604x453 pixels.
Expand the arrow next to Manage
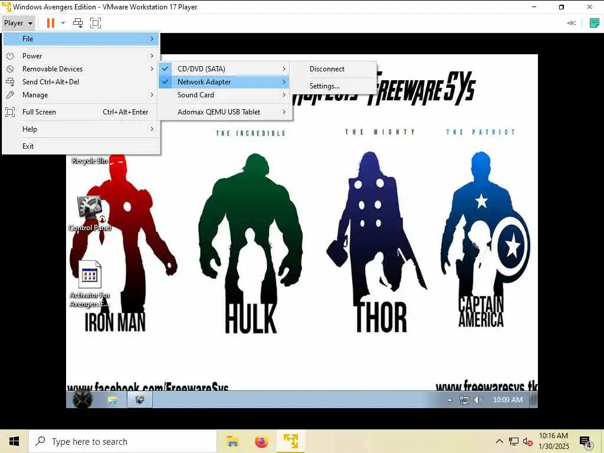click(152, 95)
